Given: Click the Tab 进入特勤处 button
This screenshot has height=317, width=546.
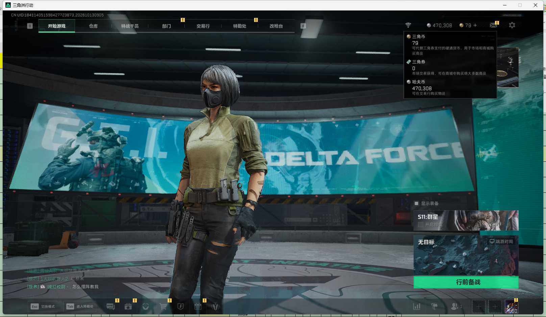Looking at the screenshot, I should click(x=80, y=307).
